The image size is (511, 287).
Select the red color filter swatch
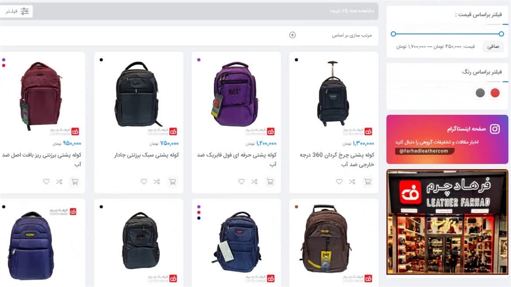[x=495, y=93]
